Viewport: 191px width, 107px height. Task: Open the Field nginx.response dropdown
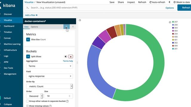[50, 76]
